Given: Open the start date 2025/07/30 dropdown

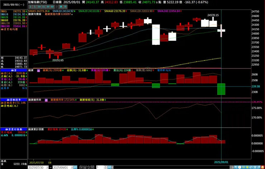Looking at the screenshot, I should point(48,167).
